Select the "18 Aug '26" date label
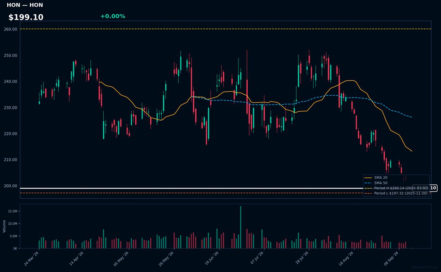The height and width of the screenshot is (272, 441). 346,259
